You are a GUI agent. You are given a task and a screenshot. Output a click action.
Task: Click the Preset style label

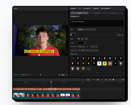pos(74,54)
